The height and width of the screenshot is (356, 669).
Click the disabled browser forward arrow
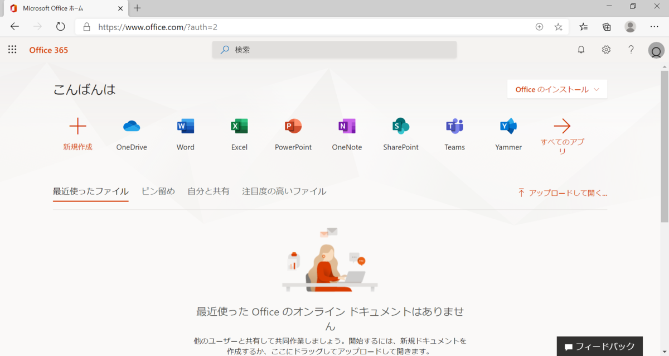tap(37, 27)
